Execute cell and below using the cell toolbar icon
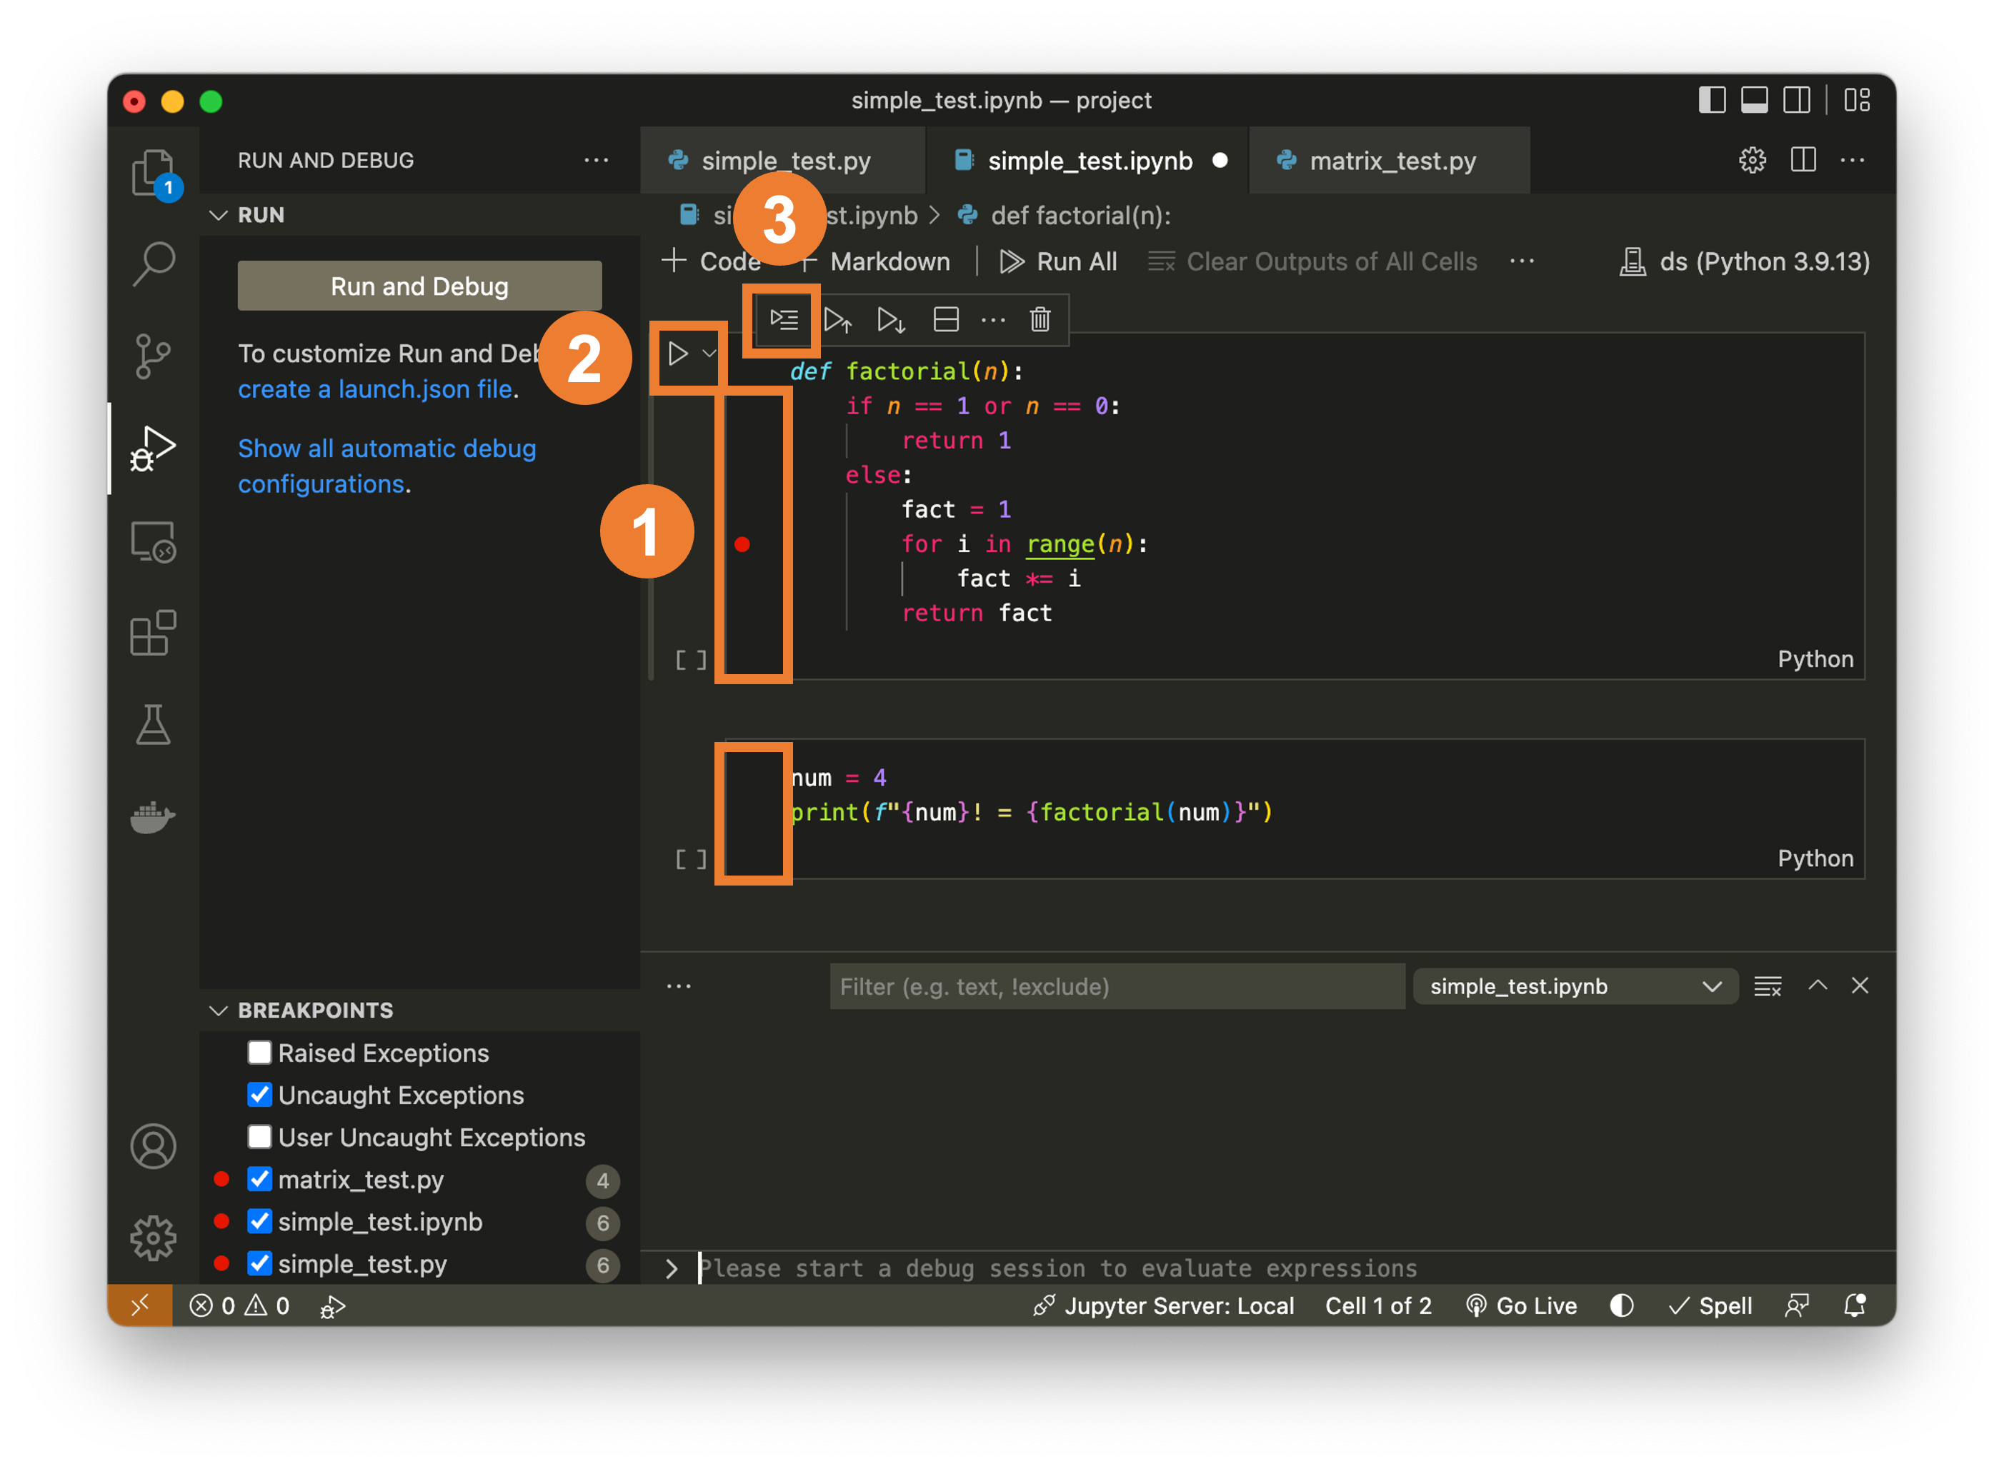 (x=891, y=319)
